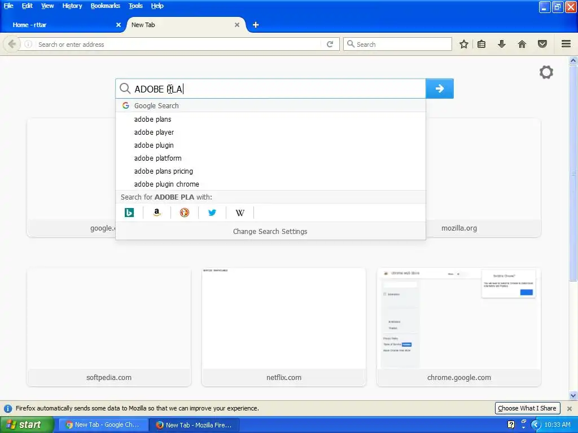578x433 pixels.
Task: Open the Help menu
Action: pos(157,6)
